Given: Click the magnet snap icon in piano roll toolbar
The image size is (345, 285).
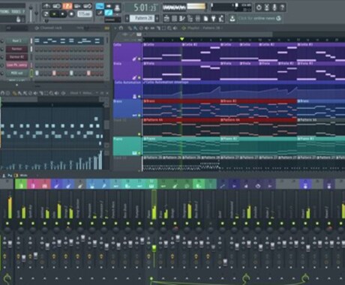Looking at the screenshot, I should click(2, 93).
